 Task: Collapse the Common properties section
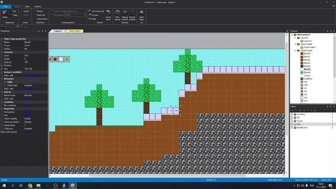[x=2, y=52]
